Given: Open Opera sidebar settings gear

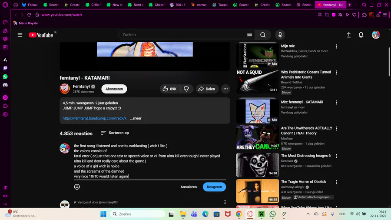Looking at the screenshot, I should pos(5,114).
